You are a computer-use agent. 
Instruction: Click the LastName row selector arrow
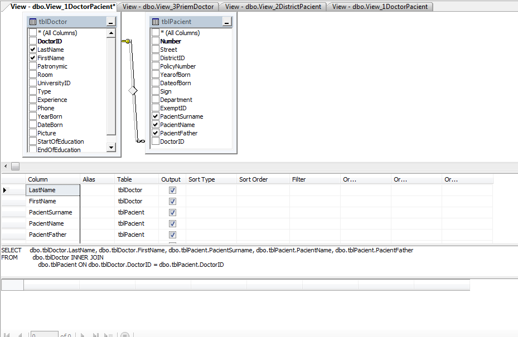(4, 190)
